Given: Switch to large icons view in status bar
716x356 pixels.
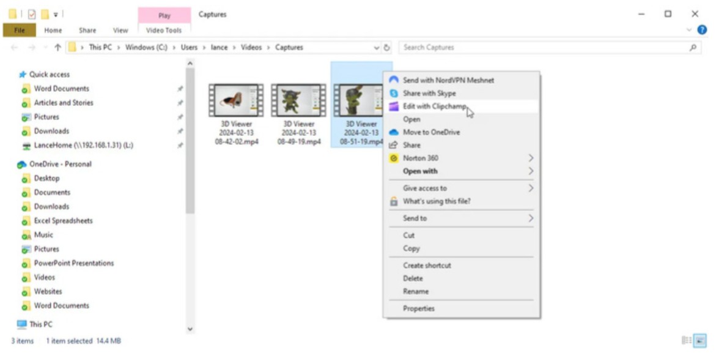Looking at the screenshot, I should tap(700, 341).
